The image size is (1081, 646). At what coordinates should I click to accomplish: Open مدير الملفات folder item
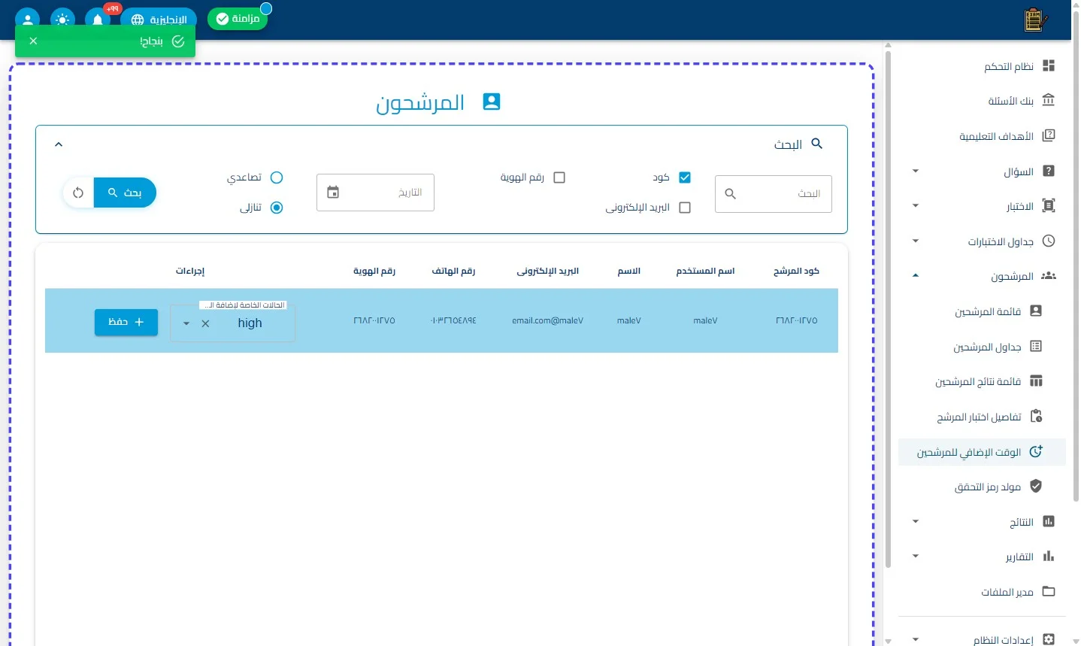pyautogui.click(x=982, y=592)
